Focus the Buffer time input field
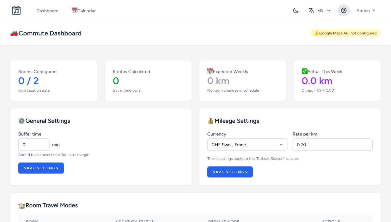This screenshot has width=391, height=222. (34, 145)
